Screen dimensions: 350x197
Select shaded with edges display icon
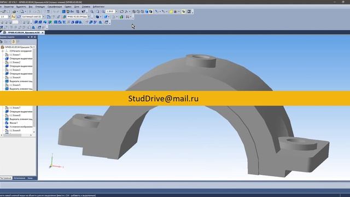[151, 11]
